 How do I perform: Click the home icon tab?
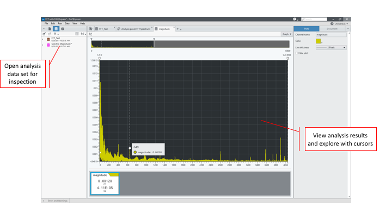tap(90, 28)
